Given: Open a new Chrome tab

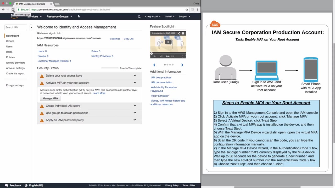Looking at the screenshot, I should [57, 4].
